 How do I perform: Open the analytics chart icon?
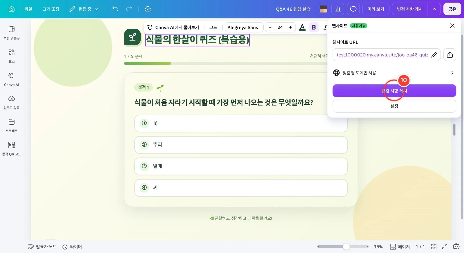tap(338, 9)
